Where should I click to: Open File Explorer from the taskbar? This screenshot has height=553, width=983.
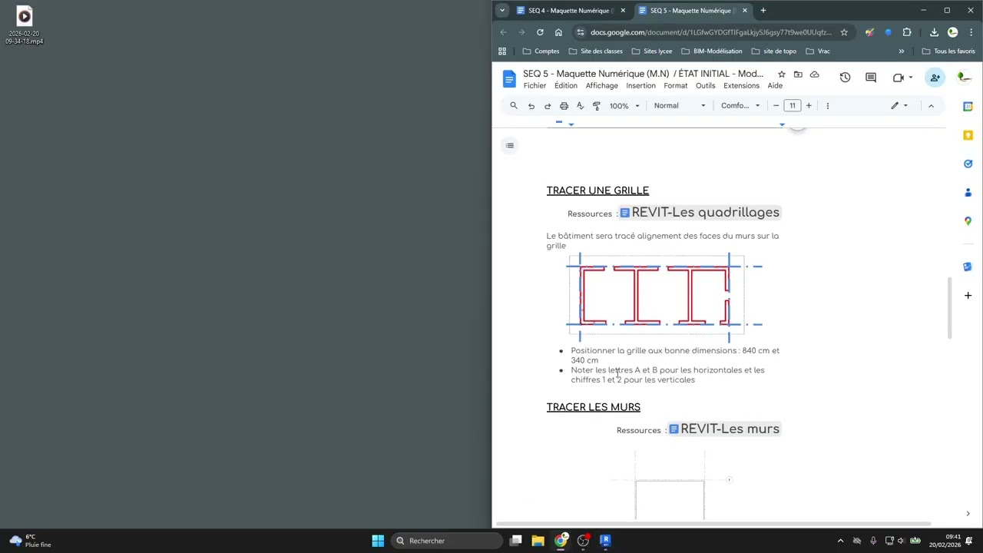538,541
